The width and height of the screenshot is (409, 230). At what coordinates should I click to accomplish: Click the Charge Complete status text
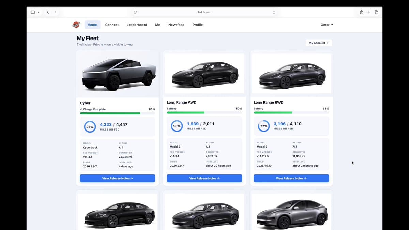pyautogui.click(x=93, y=109)
